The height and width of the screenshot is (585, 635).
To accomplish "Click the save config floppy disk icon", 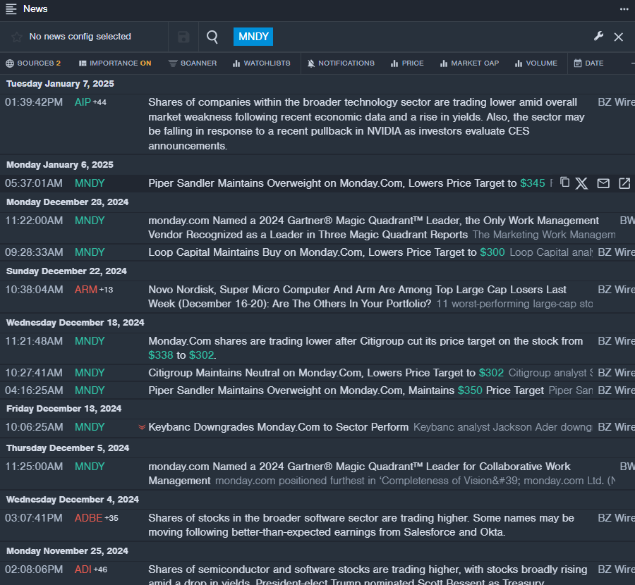I will point(183,37).
